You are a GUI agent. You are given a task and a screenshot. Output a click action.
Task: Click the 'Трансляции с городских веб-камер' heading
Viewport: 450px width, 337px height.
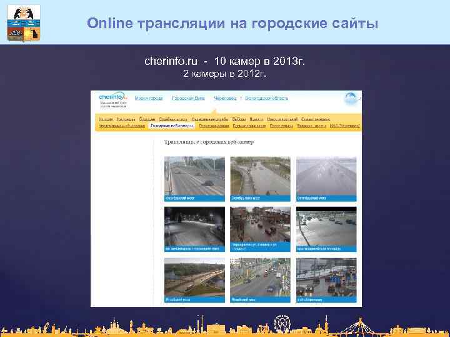tap(209, 142)
